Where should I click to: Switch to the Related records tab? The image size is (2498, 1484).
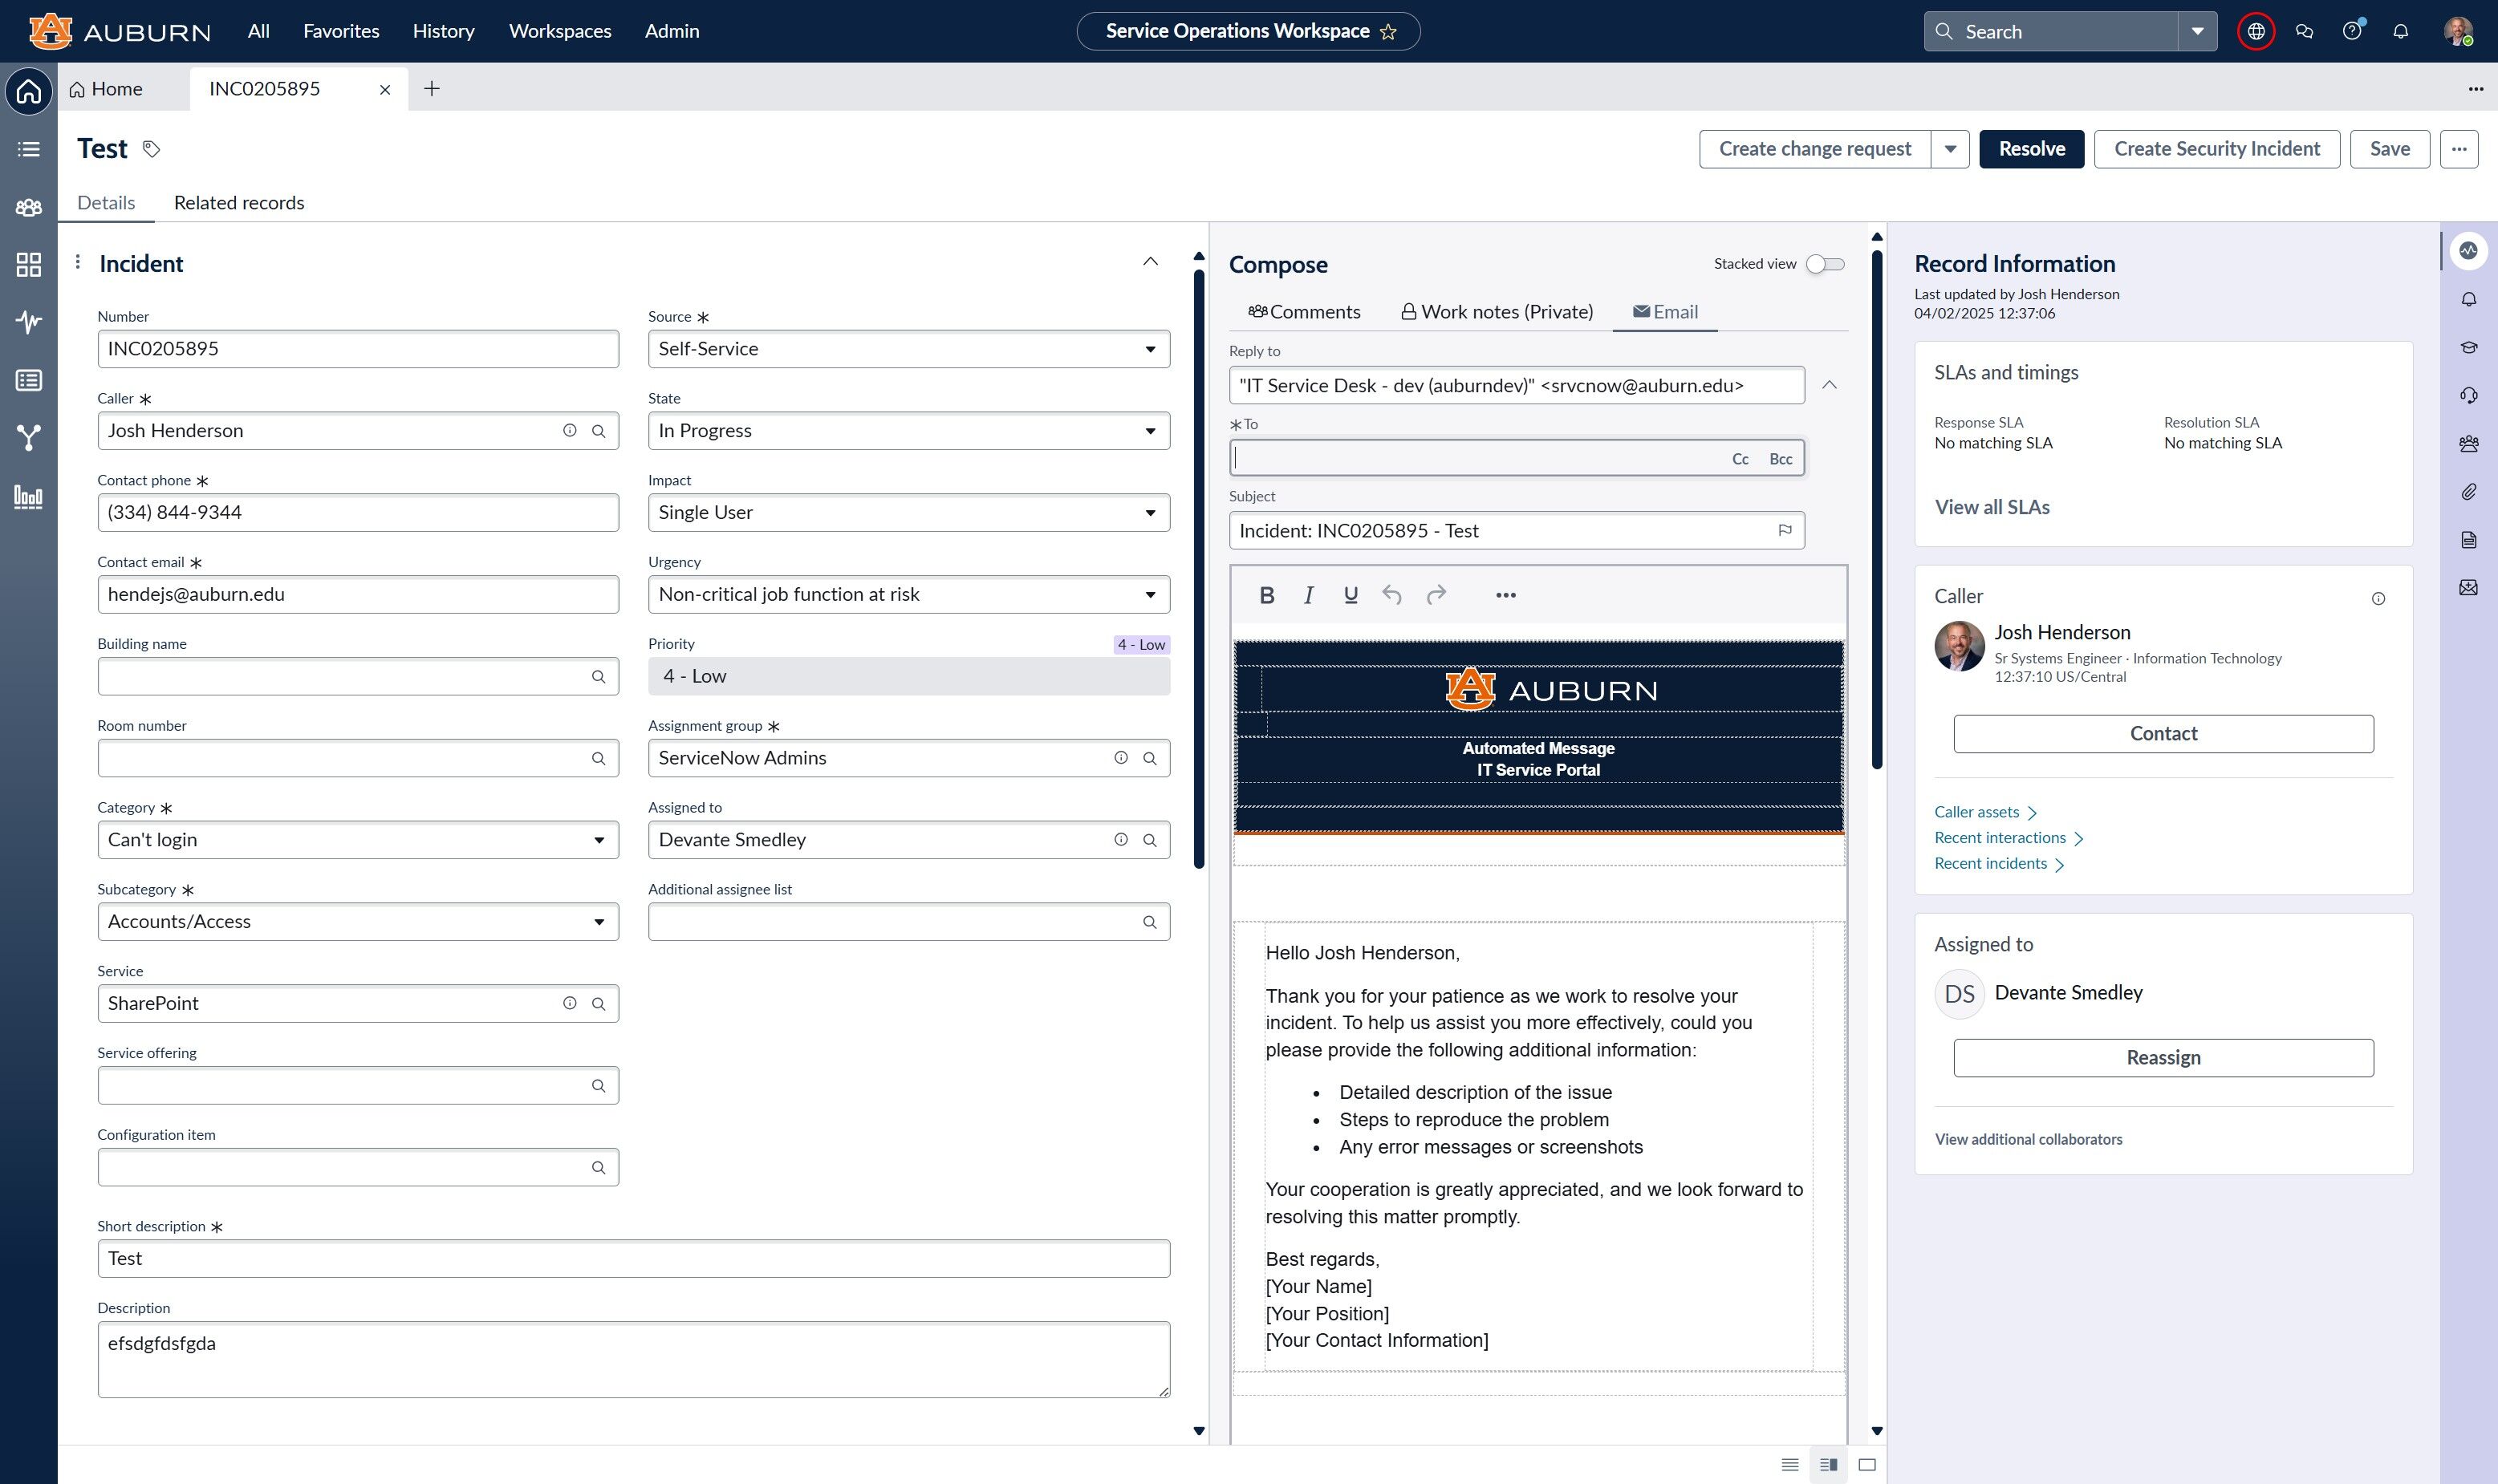click(x=239, y=203)
